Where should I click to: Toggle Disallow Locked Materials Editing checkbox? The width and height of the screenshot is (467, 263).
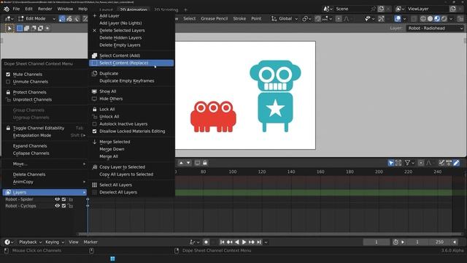pos(94,131)
